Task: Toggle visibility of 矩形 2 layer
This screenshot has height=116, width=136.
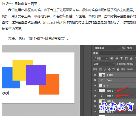Action: click(x=95, y=101)
